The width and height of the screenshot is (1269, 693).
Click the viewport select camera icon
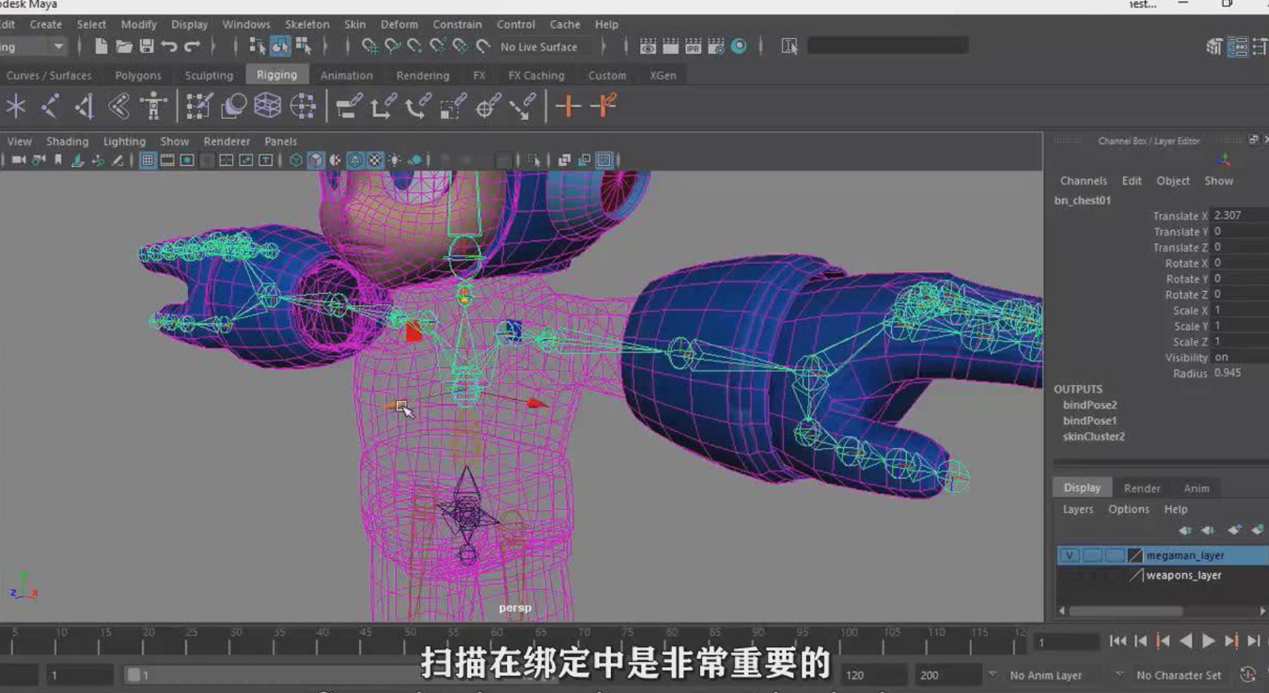coord(19,160)
